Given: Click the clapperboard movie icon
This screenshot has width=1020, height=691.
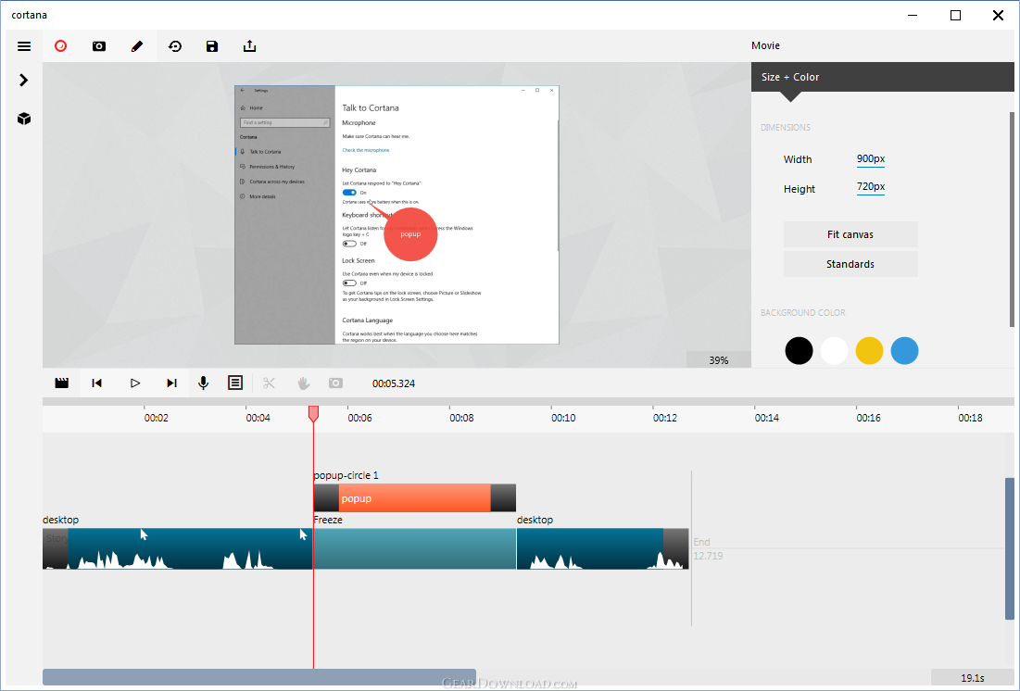Looking at the screenshot, I should click(x=62, y=383).
